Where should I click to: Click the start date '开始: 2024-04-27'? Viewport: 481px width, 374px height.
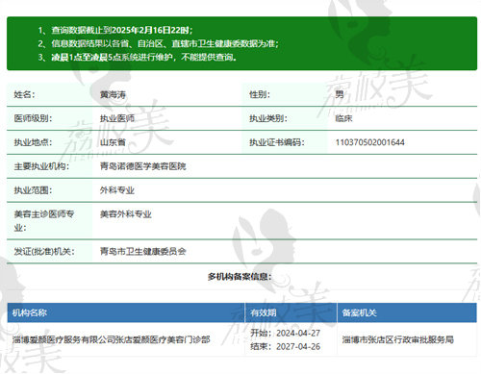tap(286, 333)
